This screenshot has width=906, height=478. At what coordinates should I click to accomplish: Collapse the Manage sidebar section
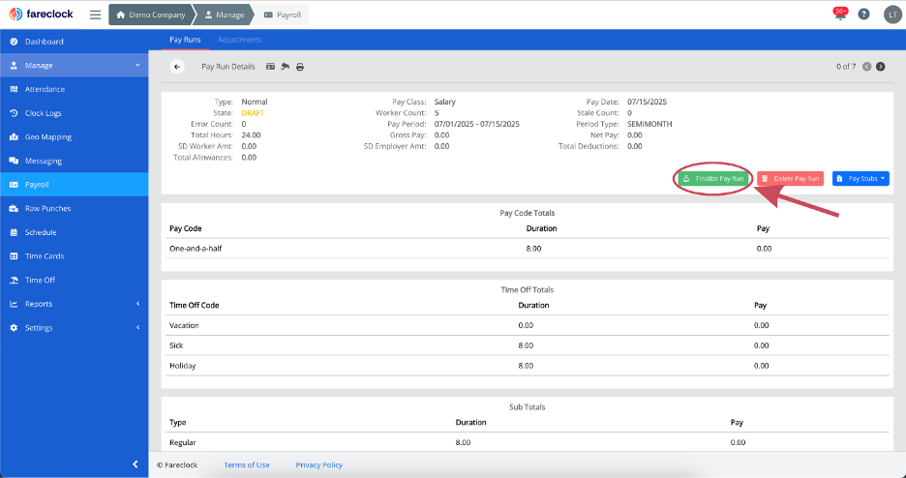coord(74,65)
